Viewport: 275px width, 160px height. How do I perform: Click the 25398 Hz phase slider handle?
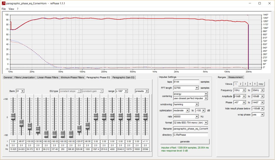click(x=145, y=117)
